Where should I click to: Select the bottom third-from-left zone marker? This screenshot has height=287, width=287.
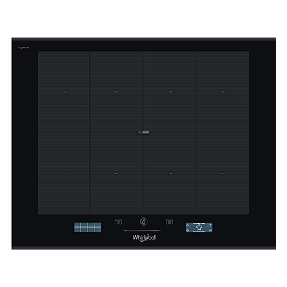point(170,173)
